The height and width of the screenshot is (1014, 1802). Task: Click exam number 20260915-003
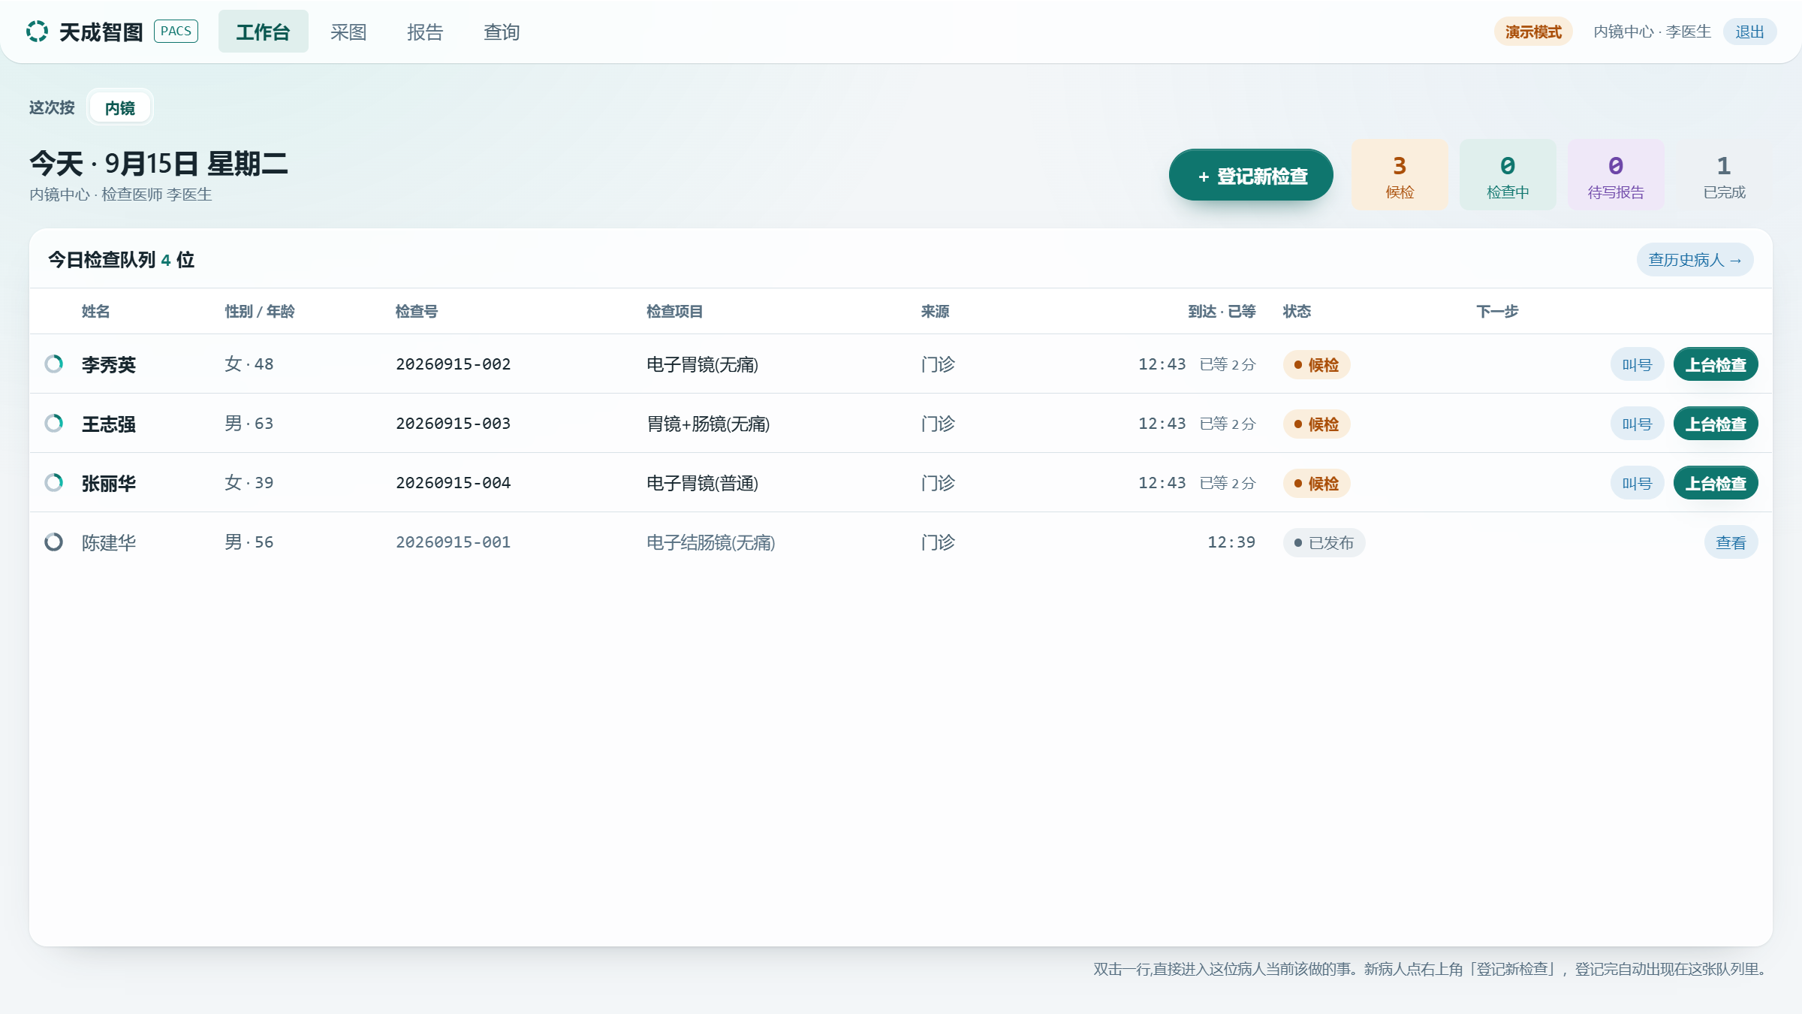click(454, 424)
